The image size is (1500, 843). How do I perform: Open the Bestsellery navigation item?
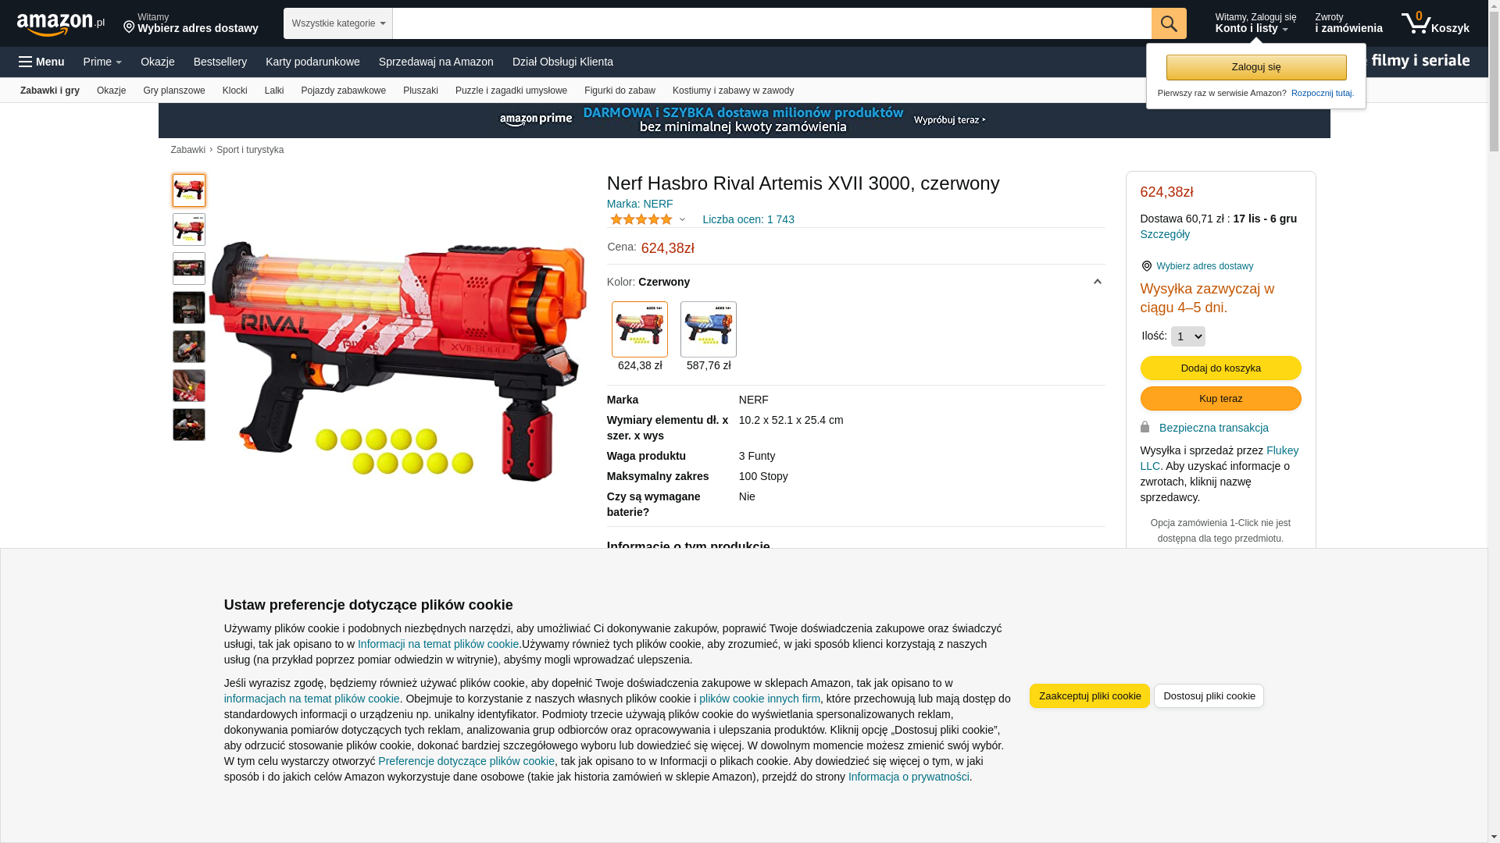point(220,62)
